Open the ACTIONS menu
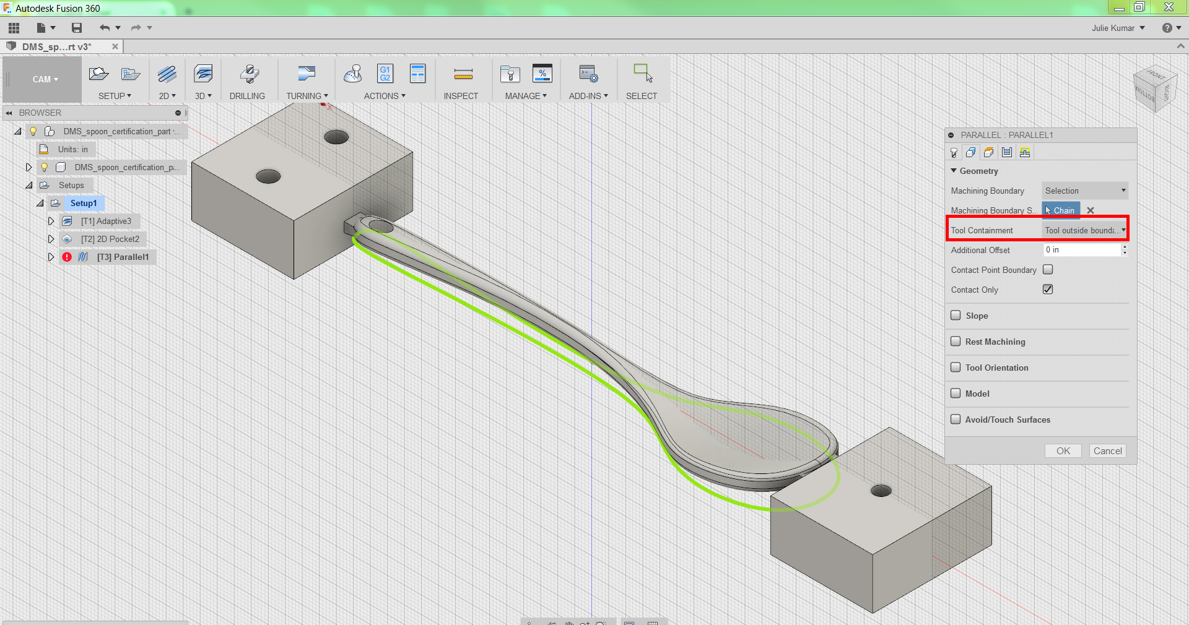This screenshot has height=625, width=1189. 385,96
